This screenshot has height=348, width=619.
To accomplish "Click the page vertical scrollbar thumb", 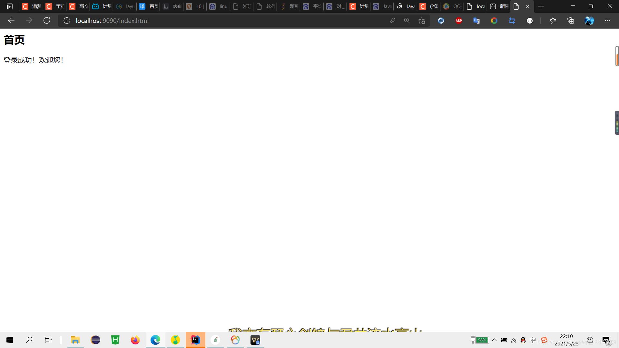I will 617,56.
